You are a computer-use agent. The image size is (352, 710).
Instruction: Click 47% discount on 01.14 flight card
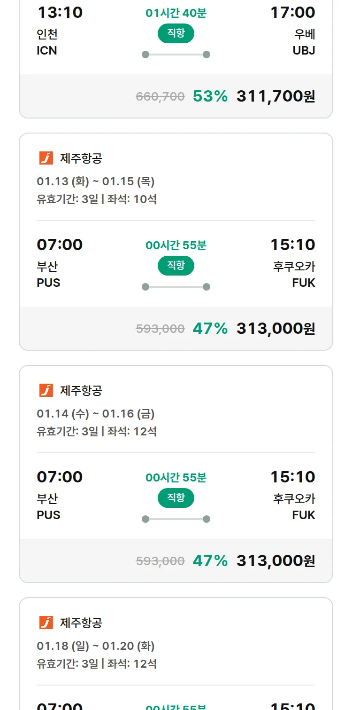click(x=210, y=561)
